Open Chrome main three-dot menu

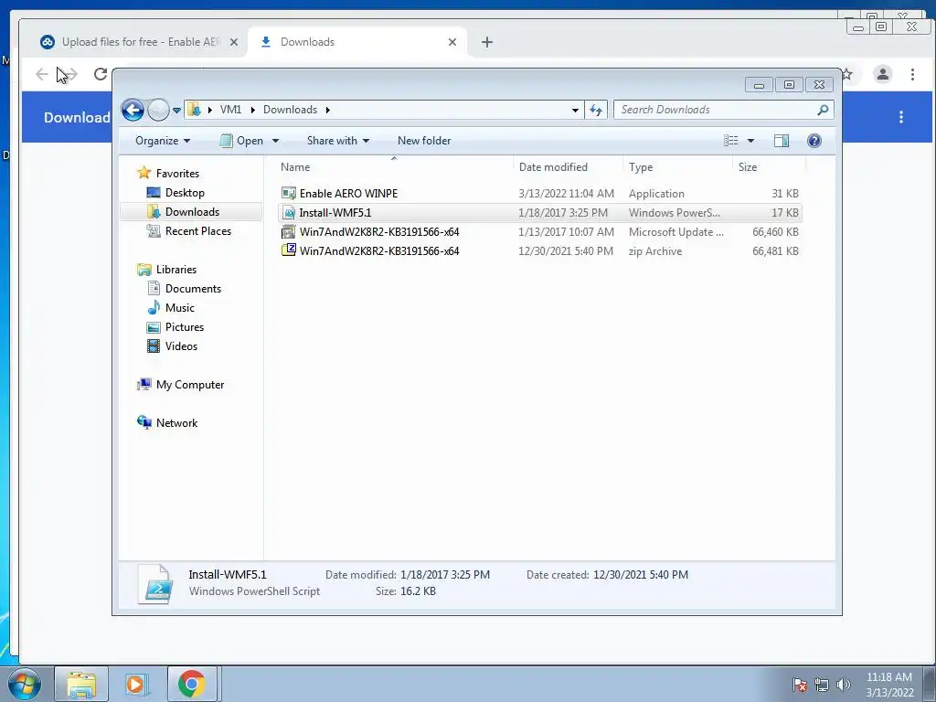[912, 74]
